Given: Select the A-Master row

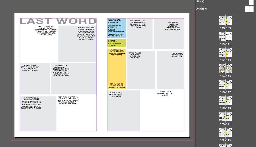Looking at the screenshot, I should [225, 9].
